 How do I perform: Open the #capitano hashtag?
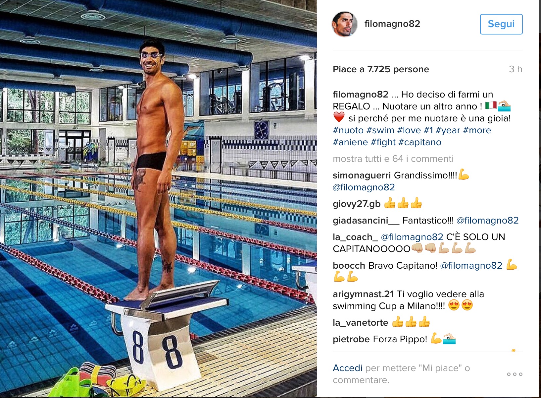click(x=420, y=142)
